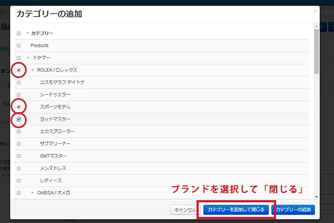Select the トケマー tree label
Viewport: 334px width, 223px height.
[x=42, y=58]
